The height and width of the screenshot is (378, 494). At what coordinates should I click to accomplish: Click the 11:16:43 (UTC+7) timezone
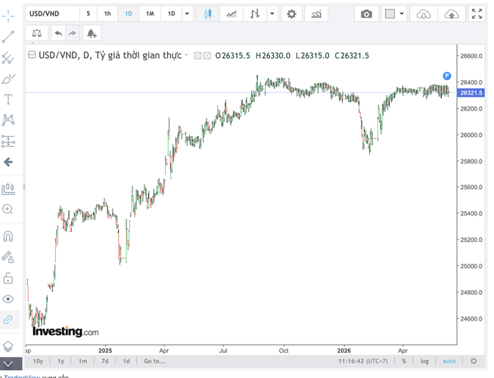363,361
